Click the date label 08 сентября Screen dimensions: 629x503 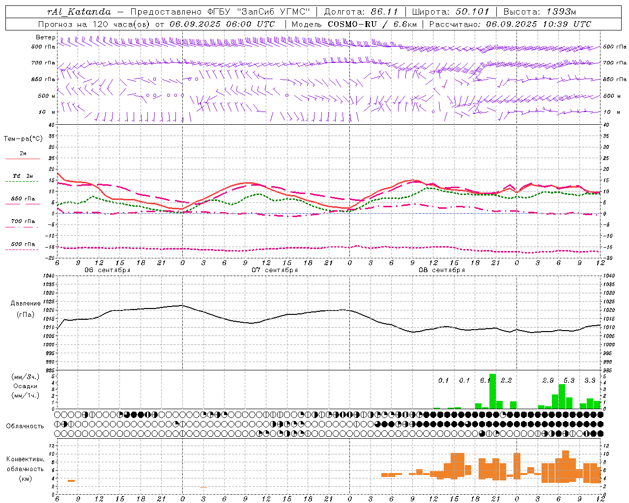(442, 270)
